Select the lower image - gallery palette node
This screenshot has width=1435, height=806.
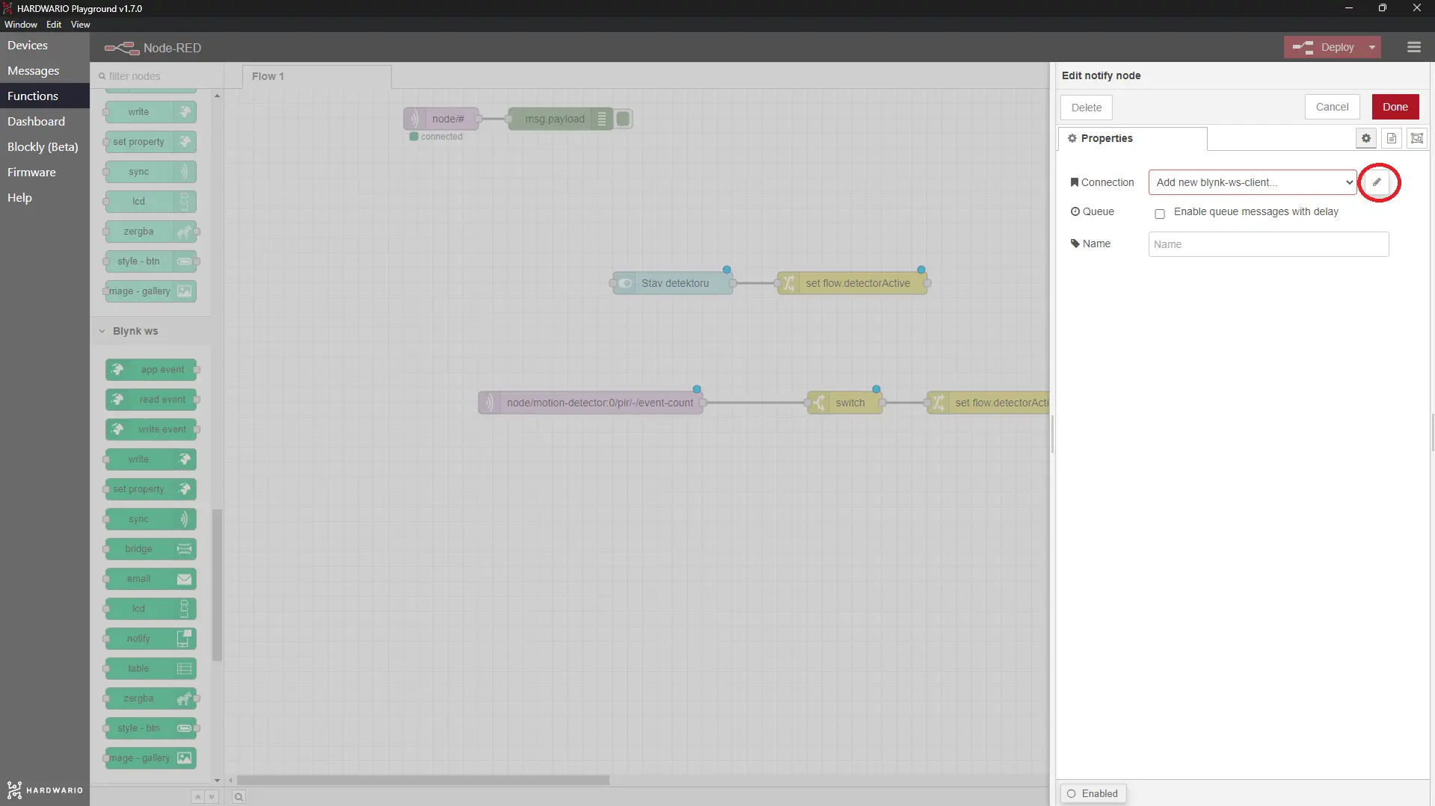coord(151,758)
